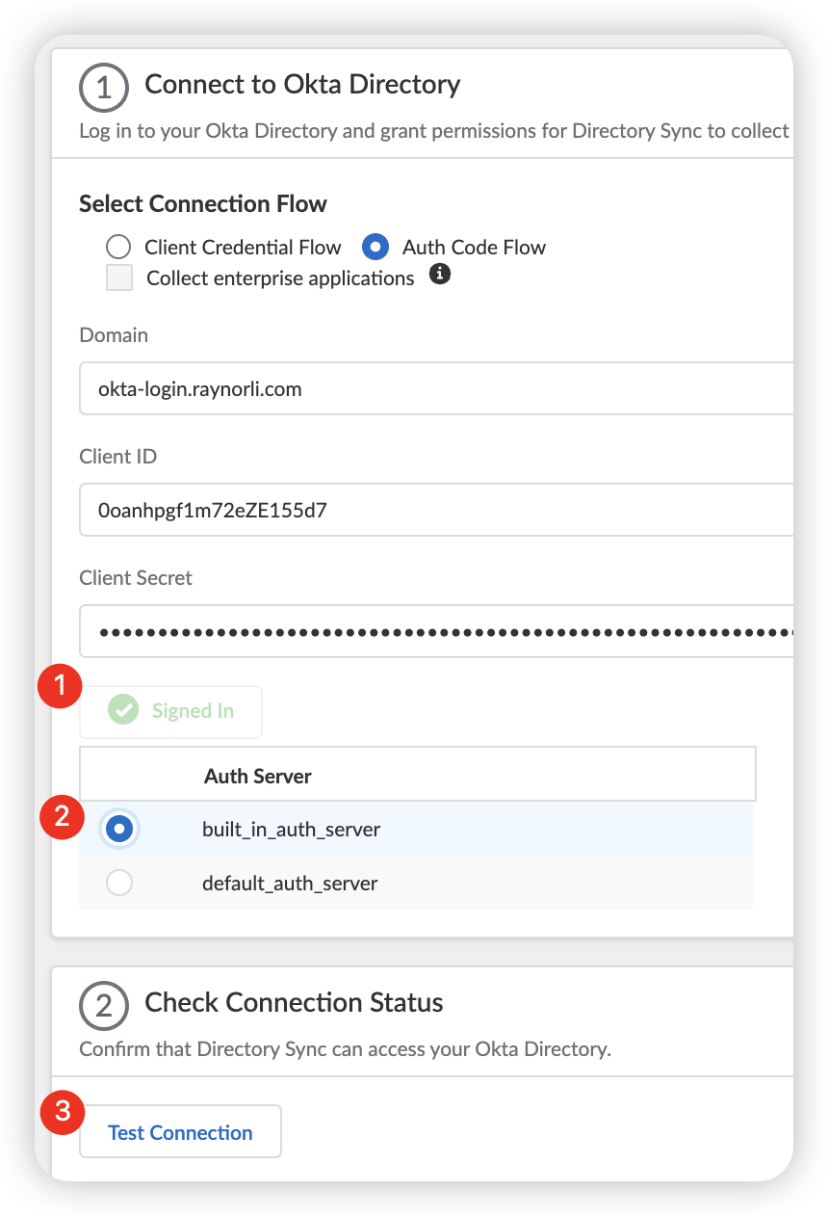Click the Domain field label

pyautogui.click(x=114, y=335)
